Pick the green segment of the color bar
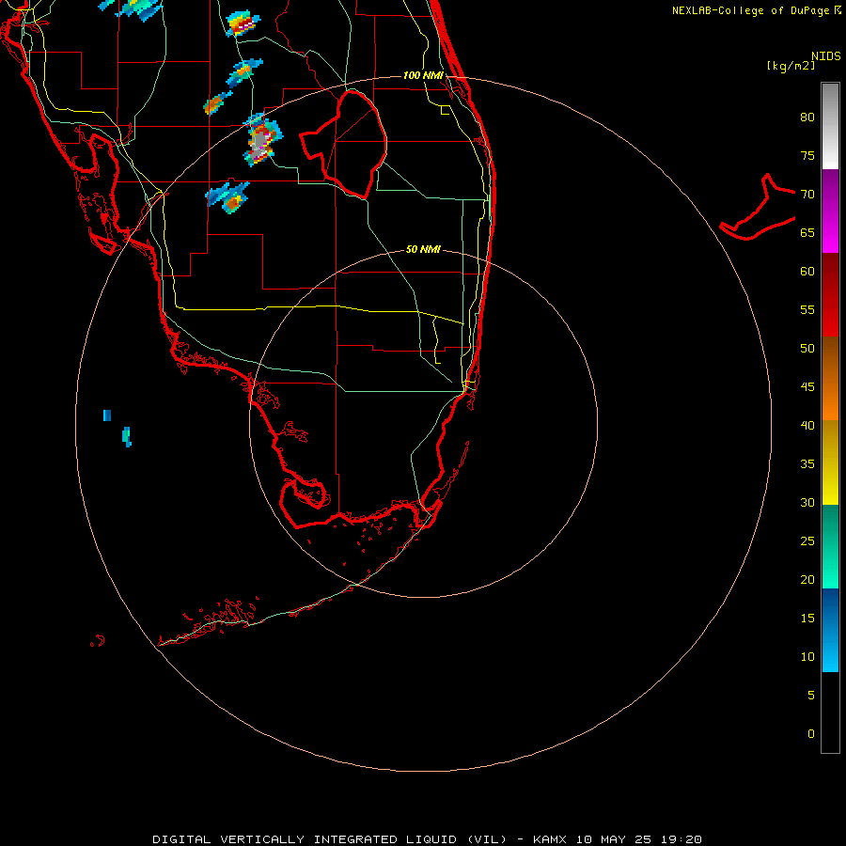846x846 pixels. pos(830,546)
